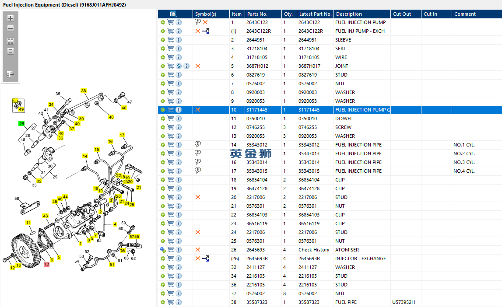
Task: Click the info icon for JOINT 3687H012
Action: pos(186,66)
